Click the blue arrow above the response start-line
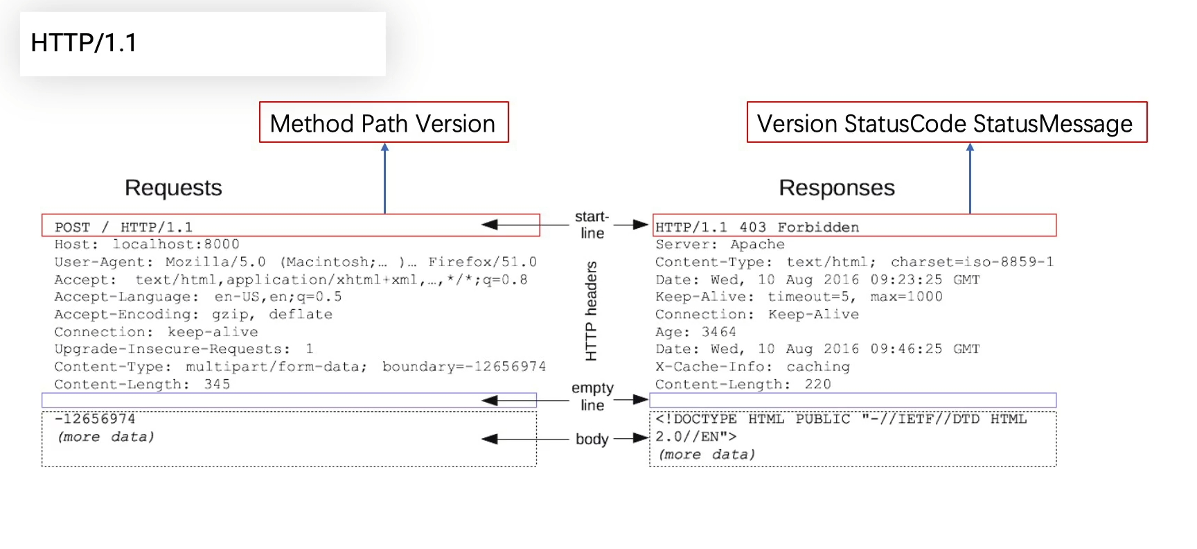Viewport: 1197px width, 549px height. (x=970, y=178)
